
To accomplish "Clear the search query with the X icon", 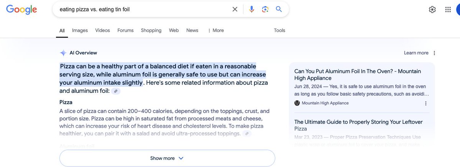I will (x=235, y=9).
